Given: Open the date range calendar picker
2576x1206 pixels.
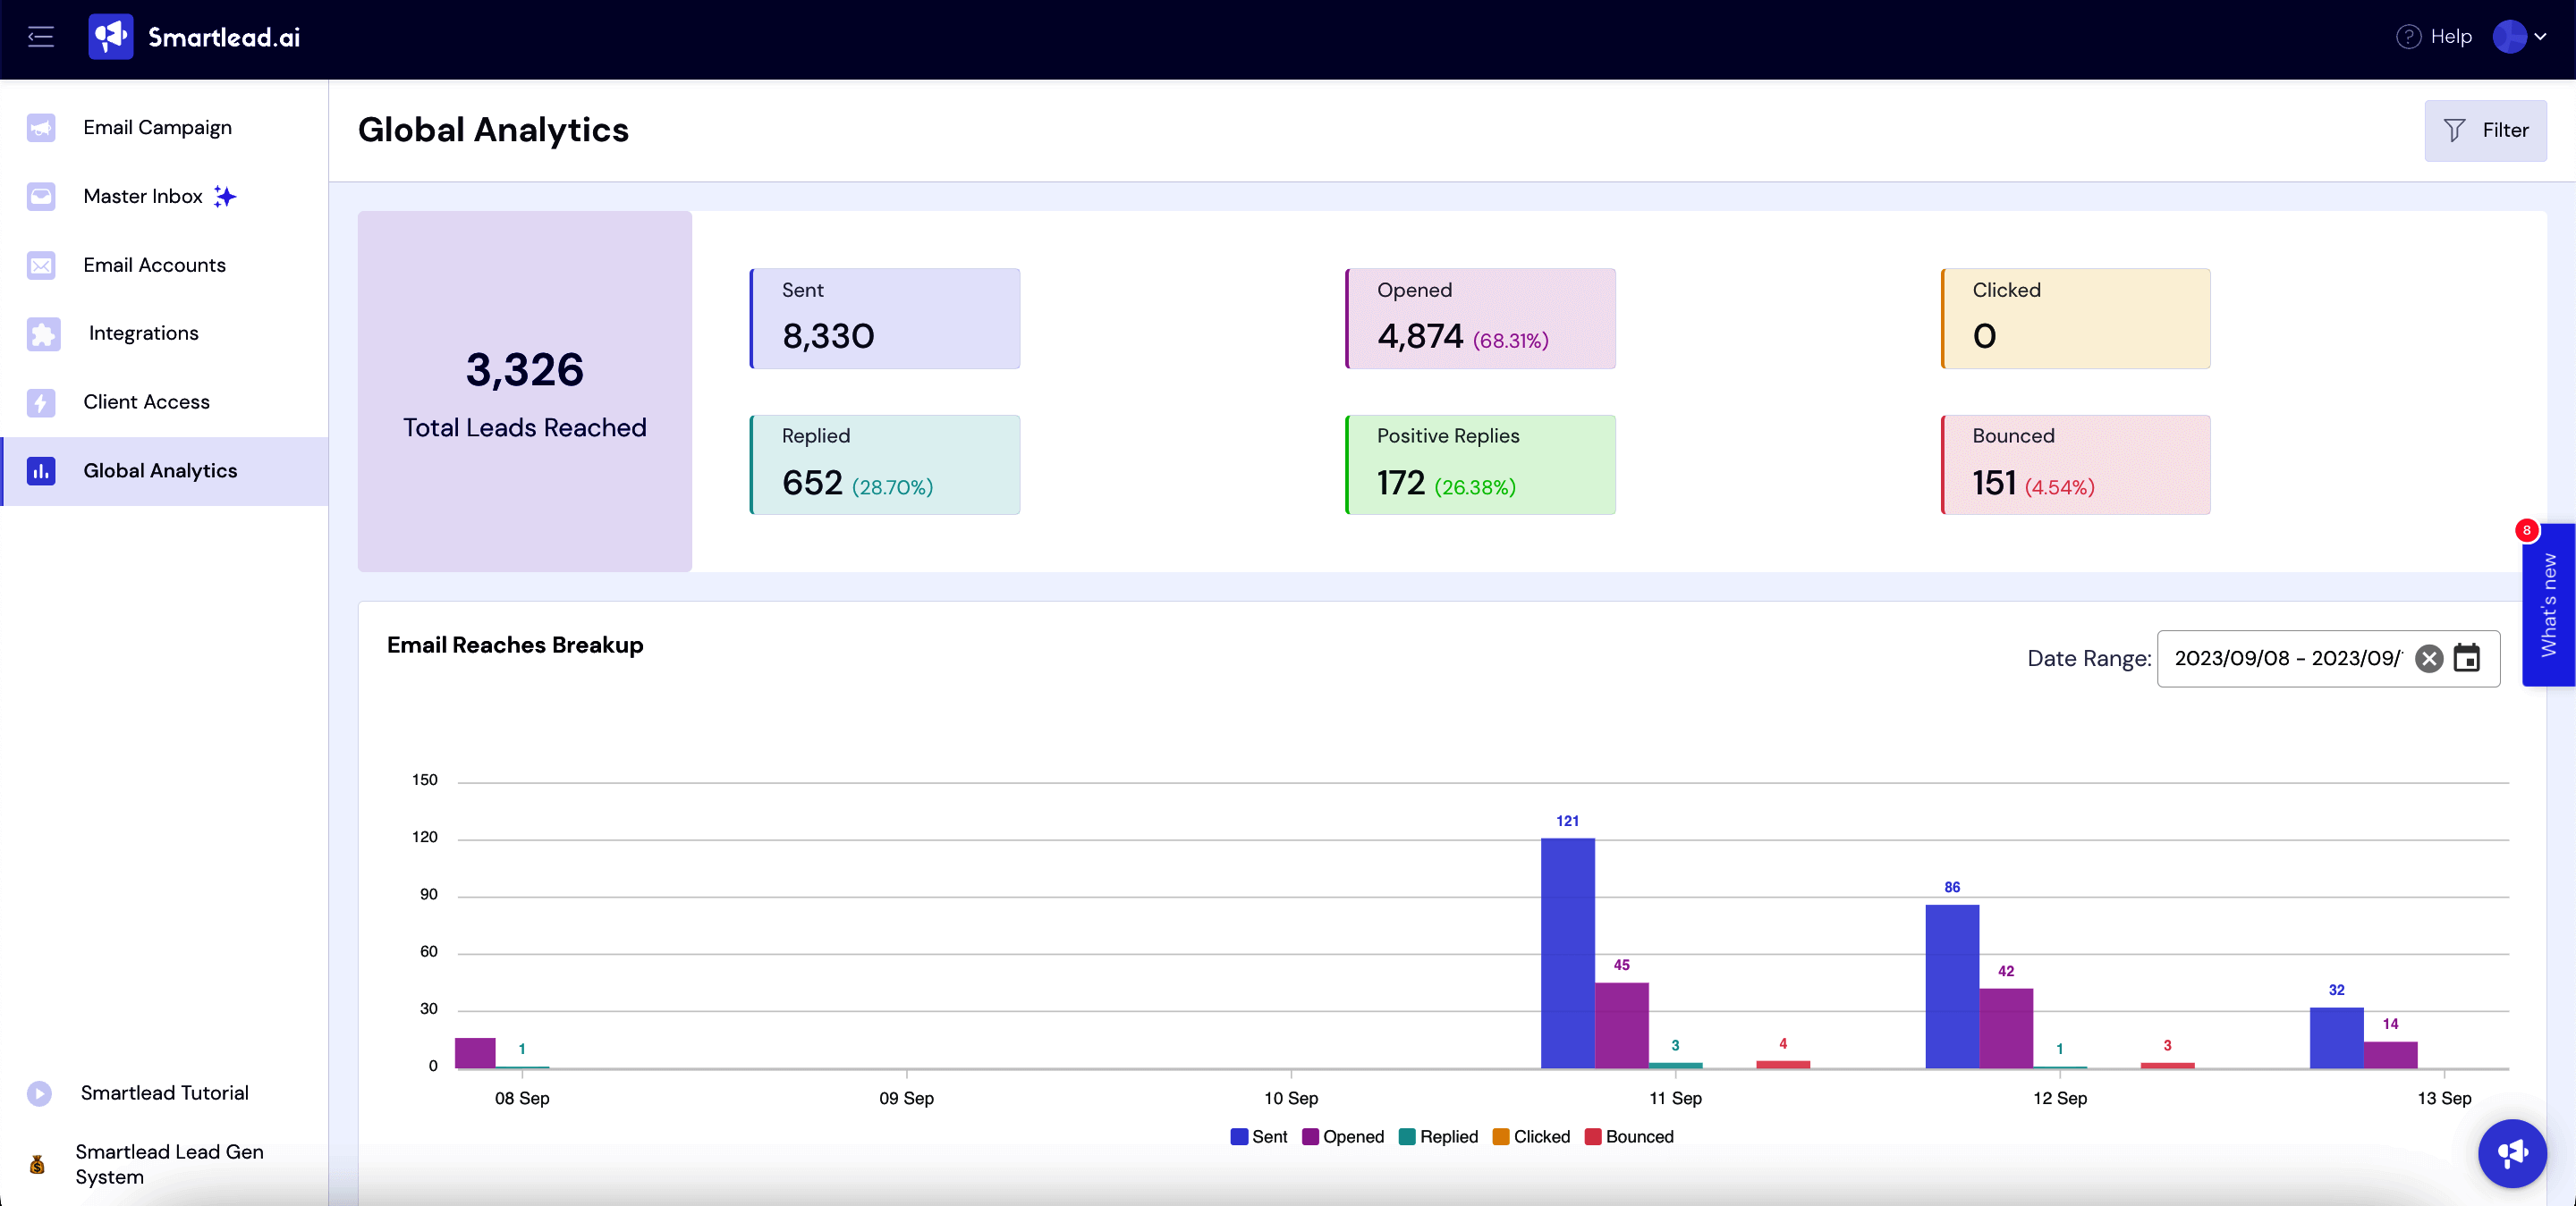Looking at the screenshot, I should pos(2467,659).
